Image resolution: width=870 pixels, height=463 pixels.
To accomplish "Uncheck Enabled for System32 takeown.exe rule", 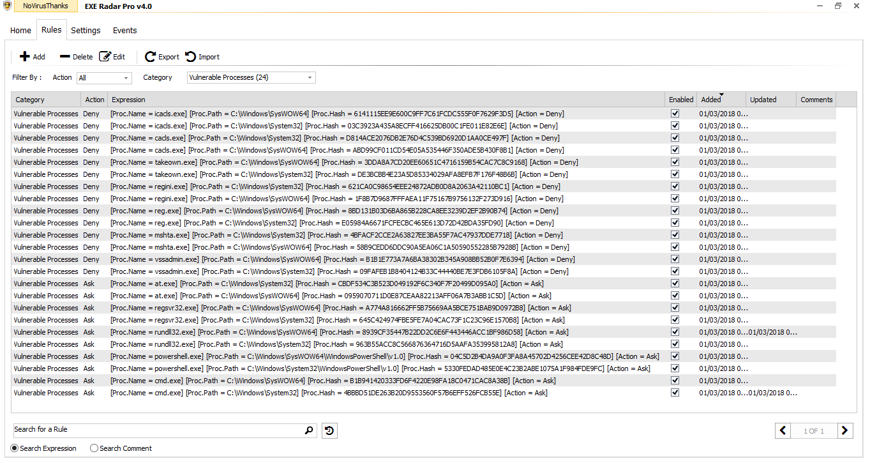I will point(675,174).
